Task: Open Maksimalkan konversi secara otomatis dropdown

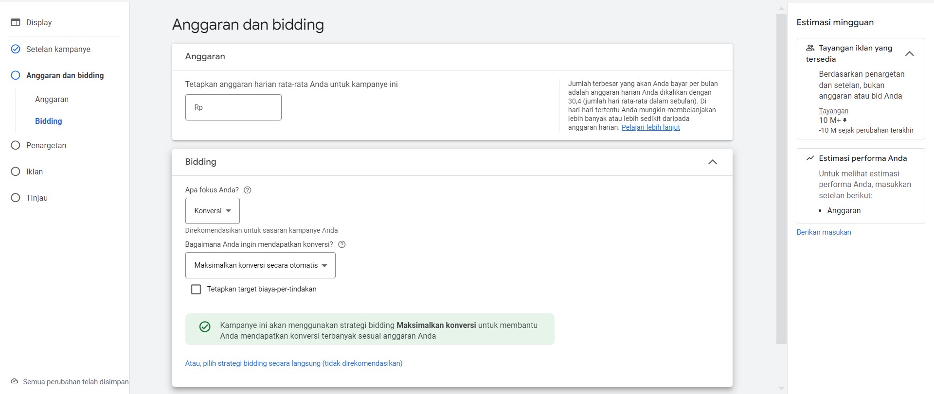Action: tap(260, 265)
